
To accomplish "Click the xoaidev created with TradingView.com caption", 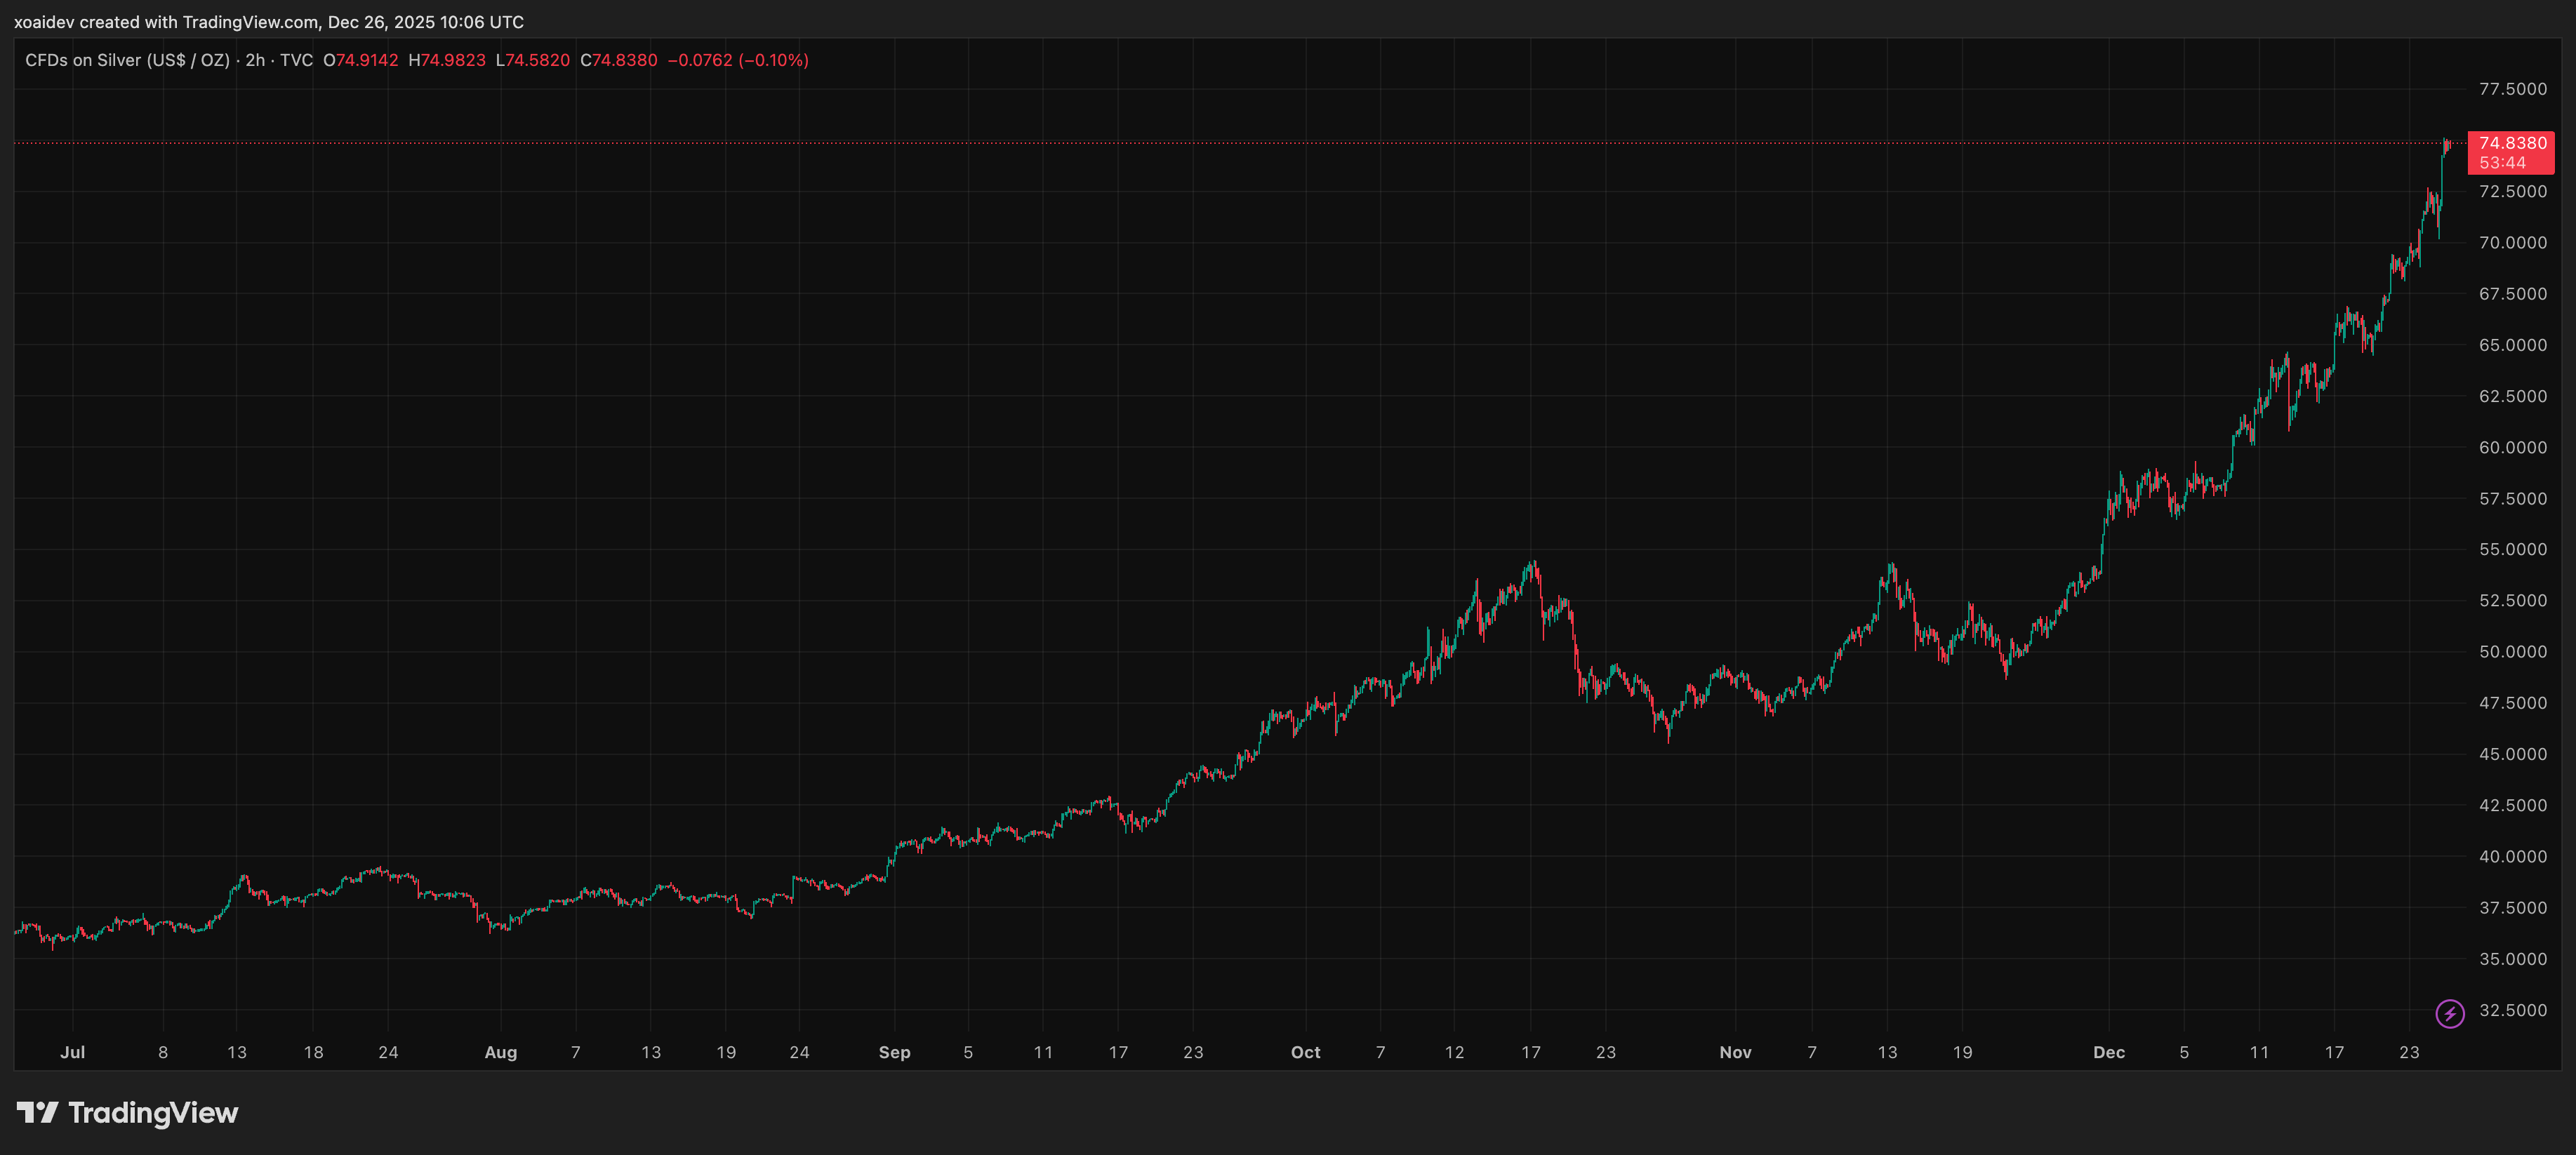I will pyautogui.click(x=268, y=22).
